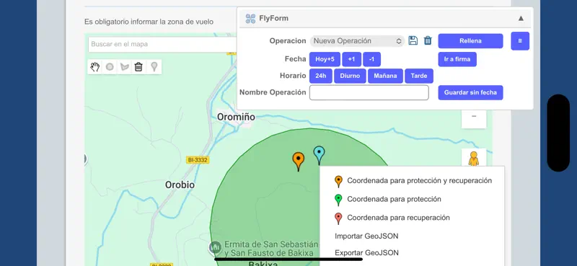Click the FlyForm logo icon
The height and width of the screenshot is (266, 577).
coord(250,19)
